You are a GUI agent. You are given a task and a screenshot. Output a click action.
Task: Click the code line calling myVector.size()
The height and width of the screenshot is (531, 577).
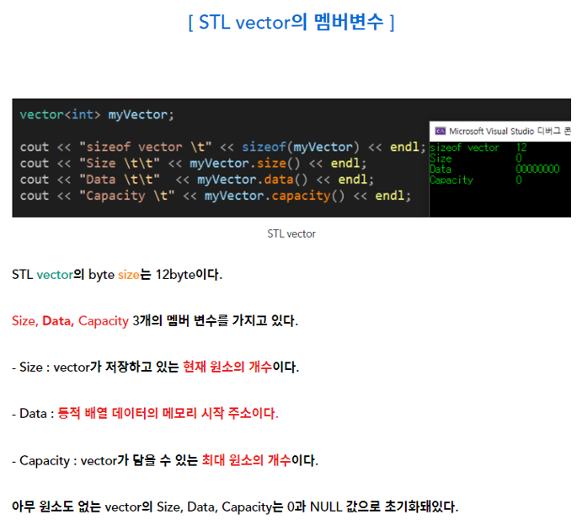coord(193,164)
